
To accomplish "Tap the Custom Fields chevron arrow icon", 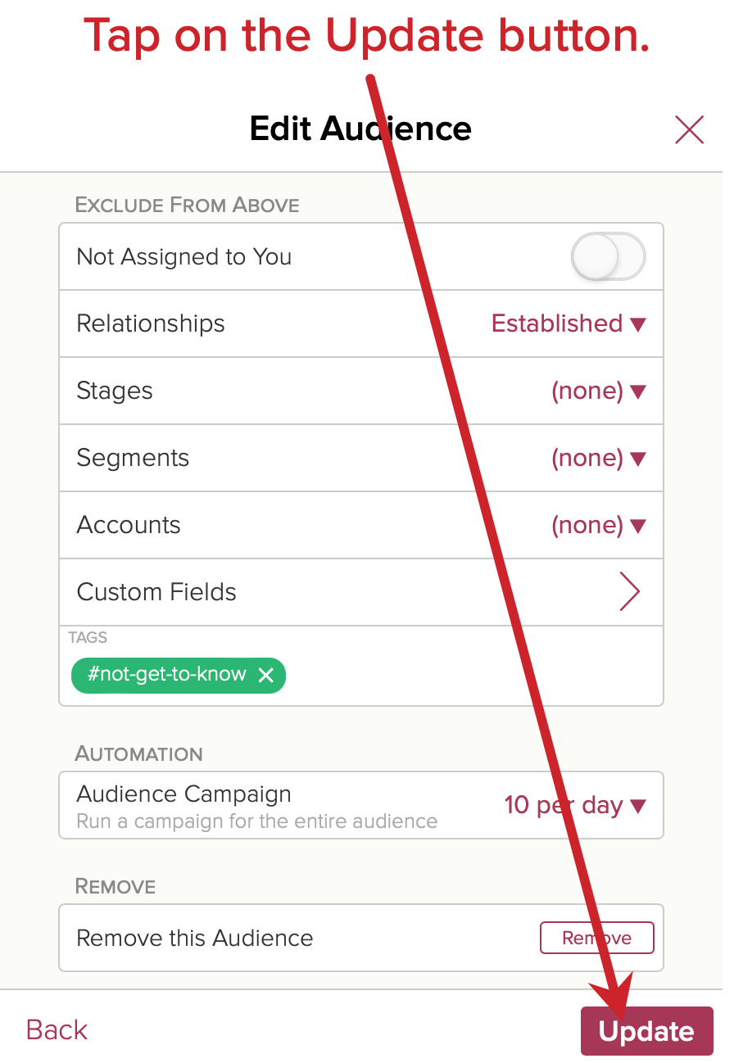I will point(630,591).
